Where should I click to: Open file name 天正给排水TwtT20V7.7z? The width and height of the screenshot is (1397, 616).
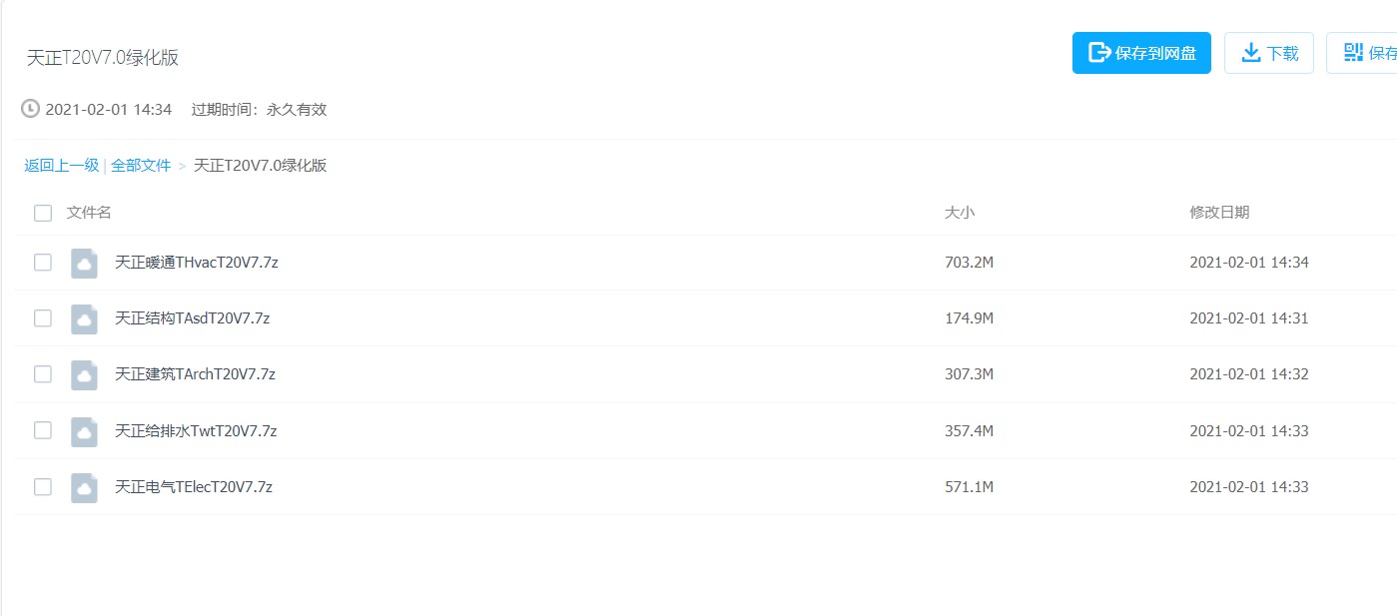point(196,431)
